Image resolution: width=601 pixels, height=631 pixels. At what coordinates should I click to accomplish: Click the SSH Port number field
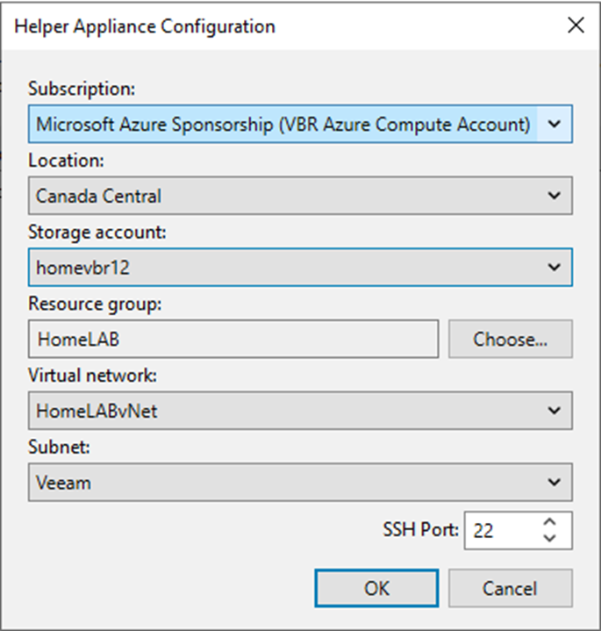(x=501, y=530)
